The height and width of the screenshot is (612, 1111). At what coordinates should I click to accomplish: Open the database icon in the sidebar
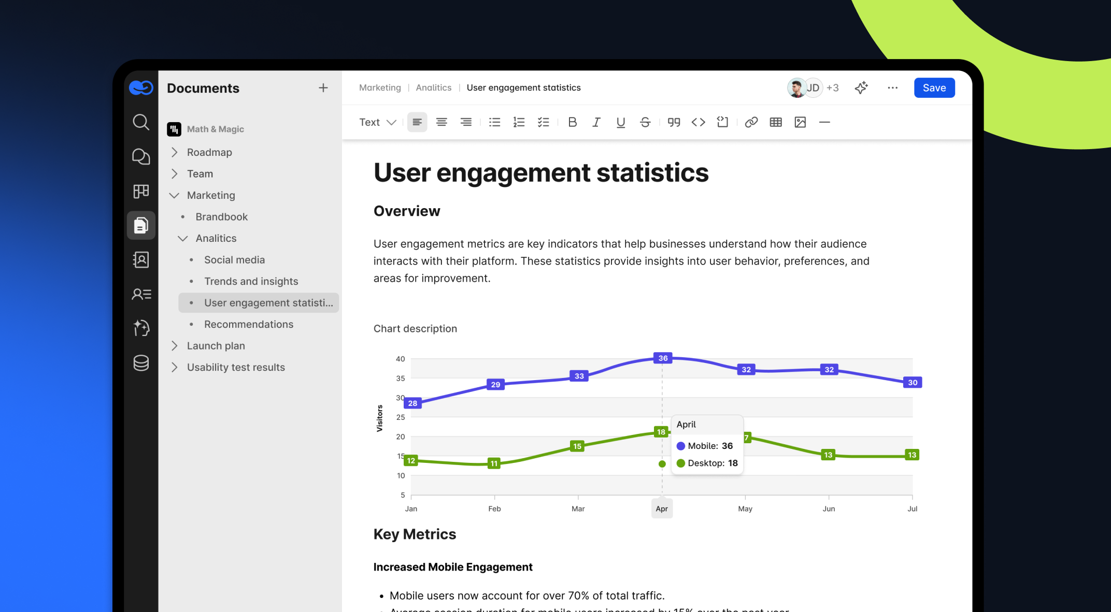[141, 363]
